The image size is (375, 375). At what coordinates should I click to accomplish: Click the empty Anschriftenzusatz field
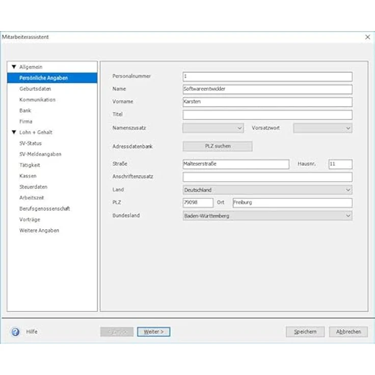pyautogui.click(x=267, y=177)
